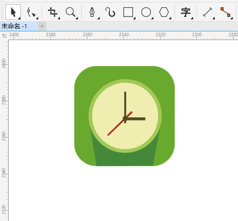Select the Crop tool
The image size is (238, 221).
pyautogui.click(x=53, y=12)
